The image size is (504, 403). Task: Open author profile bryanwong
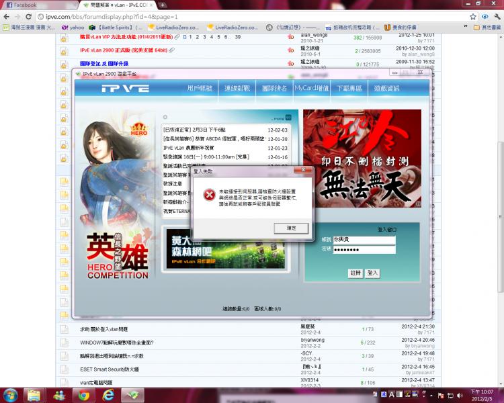[312, 340]
